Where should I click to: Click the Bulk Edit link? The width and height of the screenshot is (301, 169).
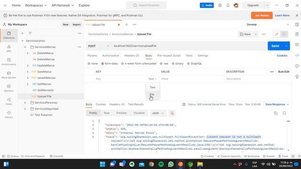click(x=284, y=72)
